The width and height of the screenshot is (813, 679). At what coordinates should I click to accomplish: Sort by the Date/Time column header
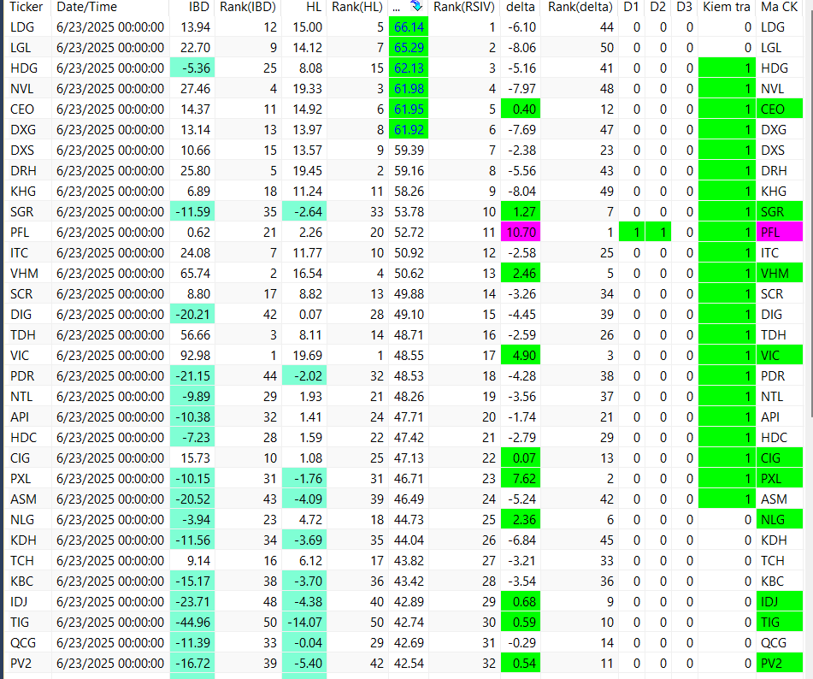[x=110, y=7]
